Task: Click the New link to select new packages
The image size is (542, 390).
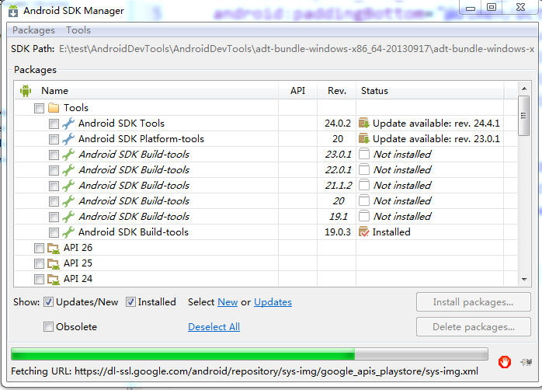Action: pyautogui.click(x=228, y=302)
